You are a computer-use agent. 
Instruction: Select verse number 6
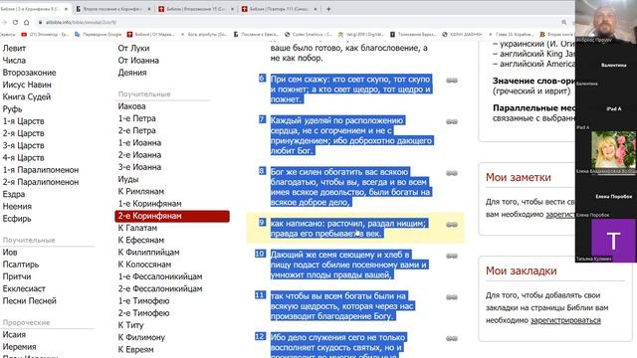[262, 78]
